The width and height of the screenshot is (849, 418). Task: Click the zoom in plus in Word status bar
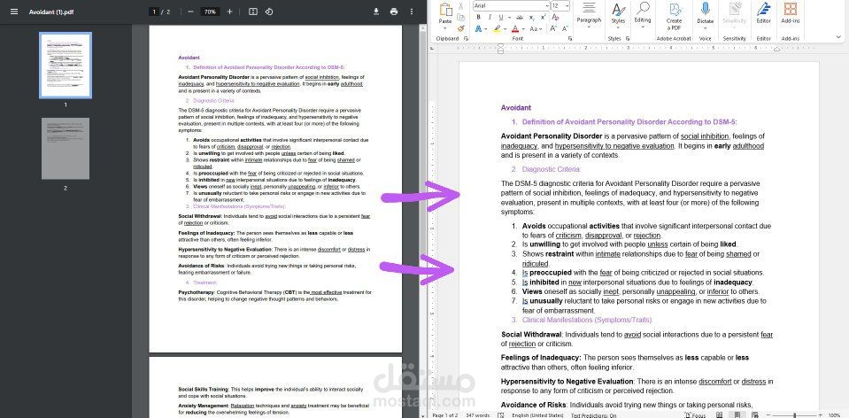pos(821,414)
